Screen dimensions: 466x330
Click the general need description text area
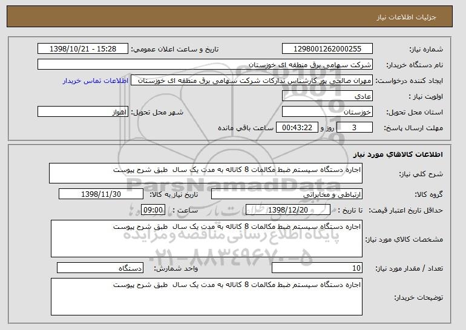(206, 173)
